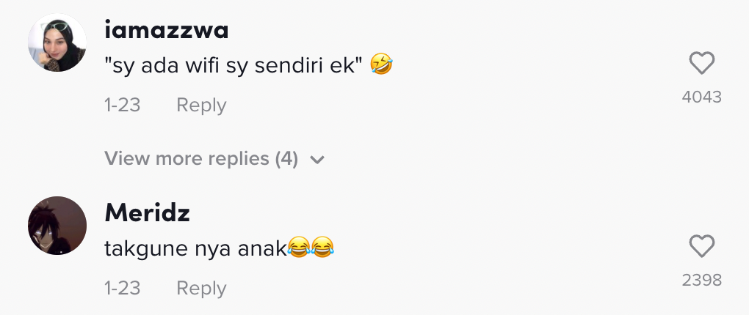Like iamazzwa's comment with the heart

[x=702, y=64]
